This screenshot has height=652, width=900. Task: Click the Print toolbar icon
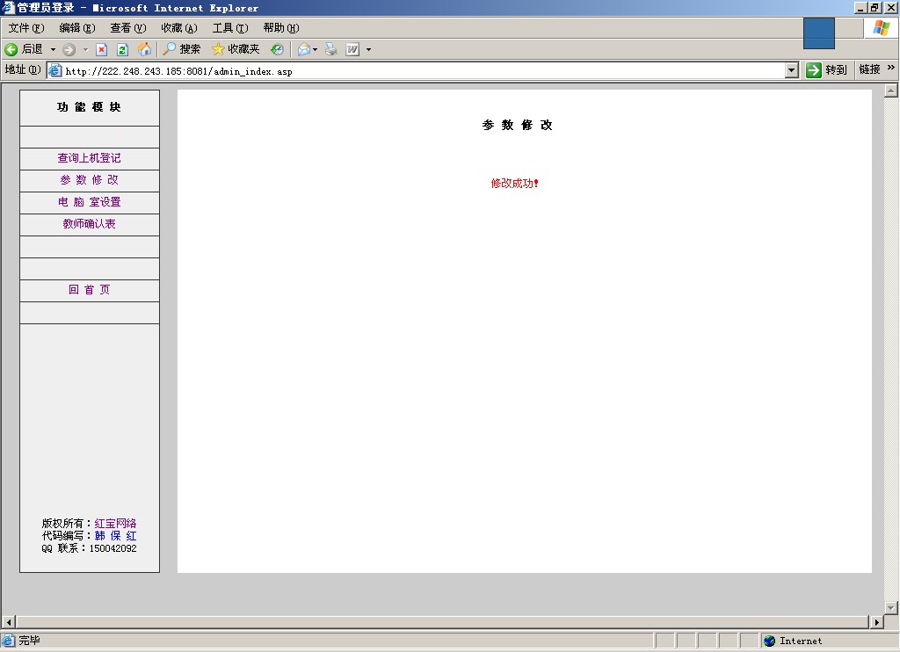click(331, 49)
